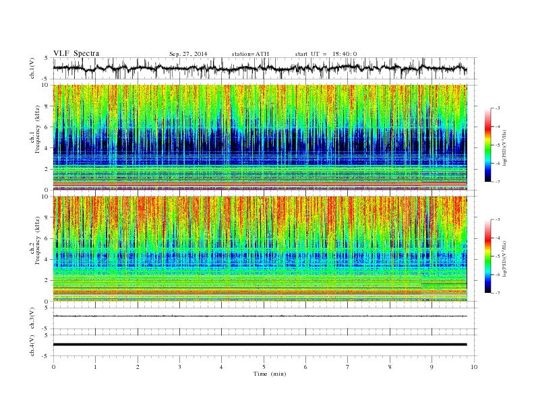Click time axis tick label '8'
The height and width of the screenshot is (412, 534).
click(390, 367)
